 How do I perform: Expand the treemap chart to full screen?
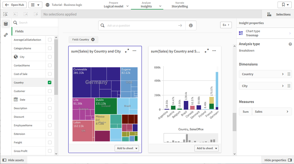click(x=127, y=51)
